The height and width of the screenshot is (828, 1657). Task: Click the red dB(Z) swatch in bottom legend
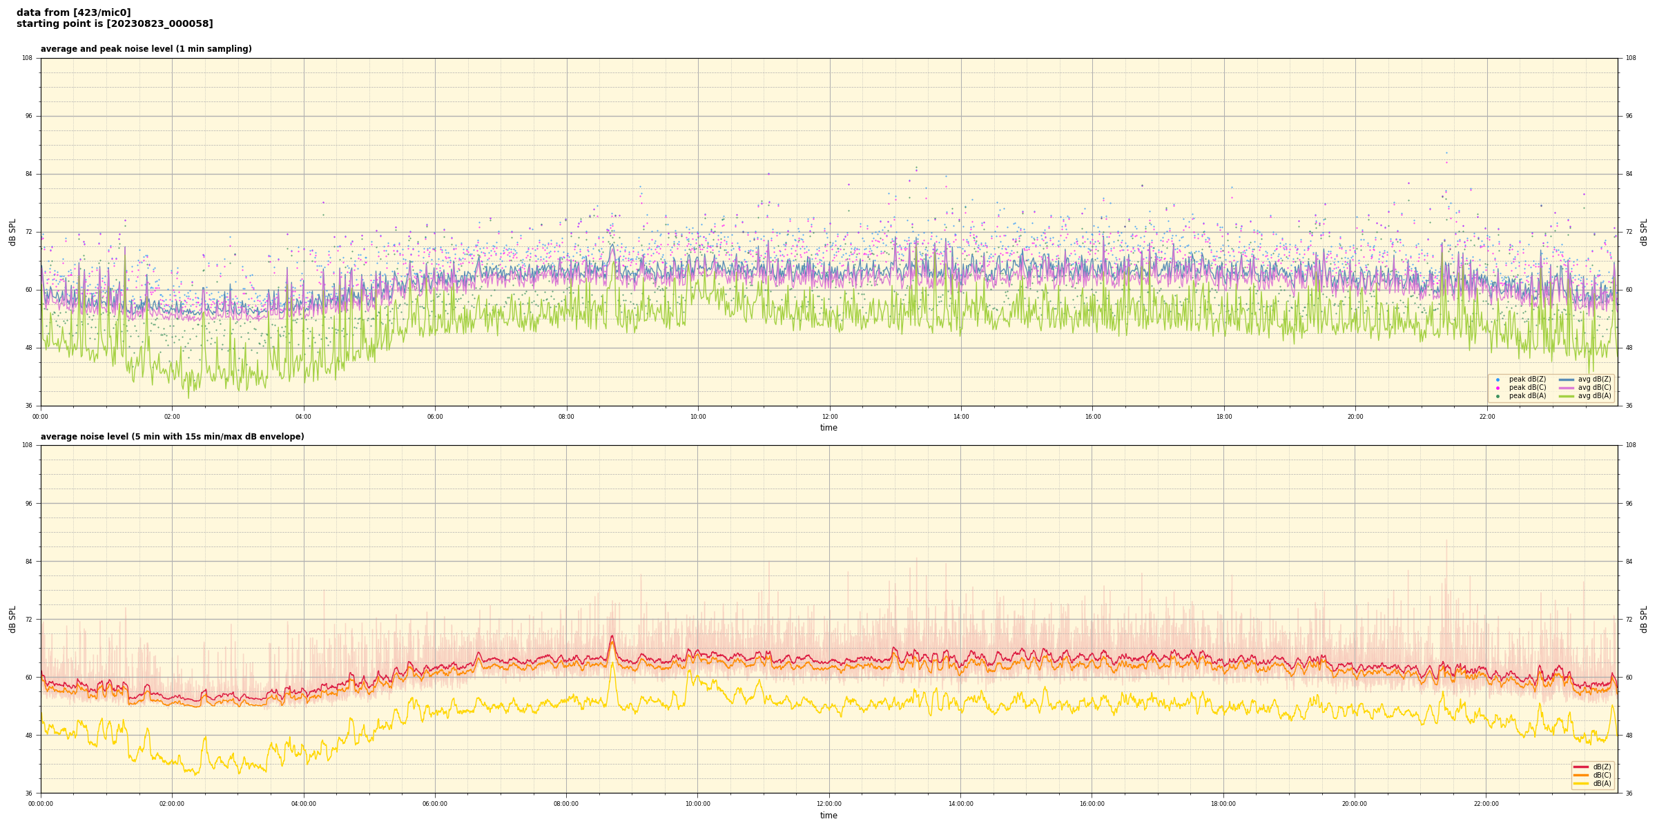(1581, 767)
